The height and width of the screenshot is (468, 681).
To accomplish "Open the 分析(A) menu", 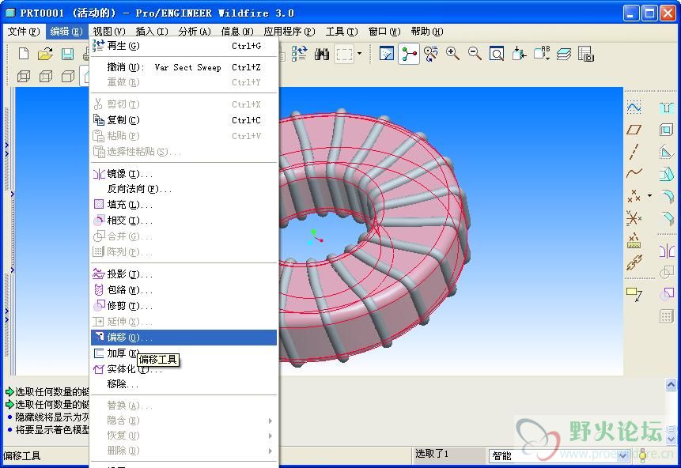I will coord(195,32).
